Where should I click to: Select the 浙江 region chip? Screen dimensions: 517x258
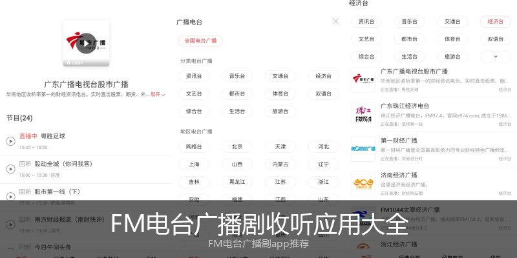(x=324, y=182)
